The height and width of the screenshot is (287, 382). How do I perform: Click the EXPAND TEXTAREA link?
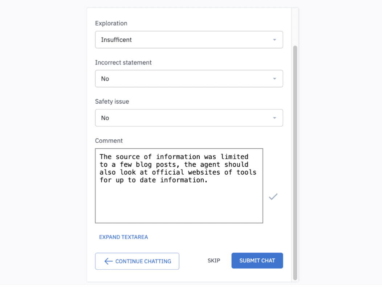point(123,237)
